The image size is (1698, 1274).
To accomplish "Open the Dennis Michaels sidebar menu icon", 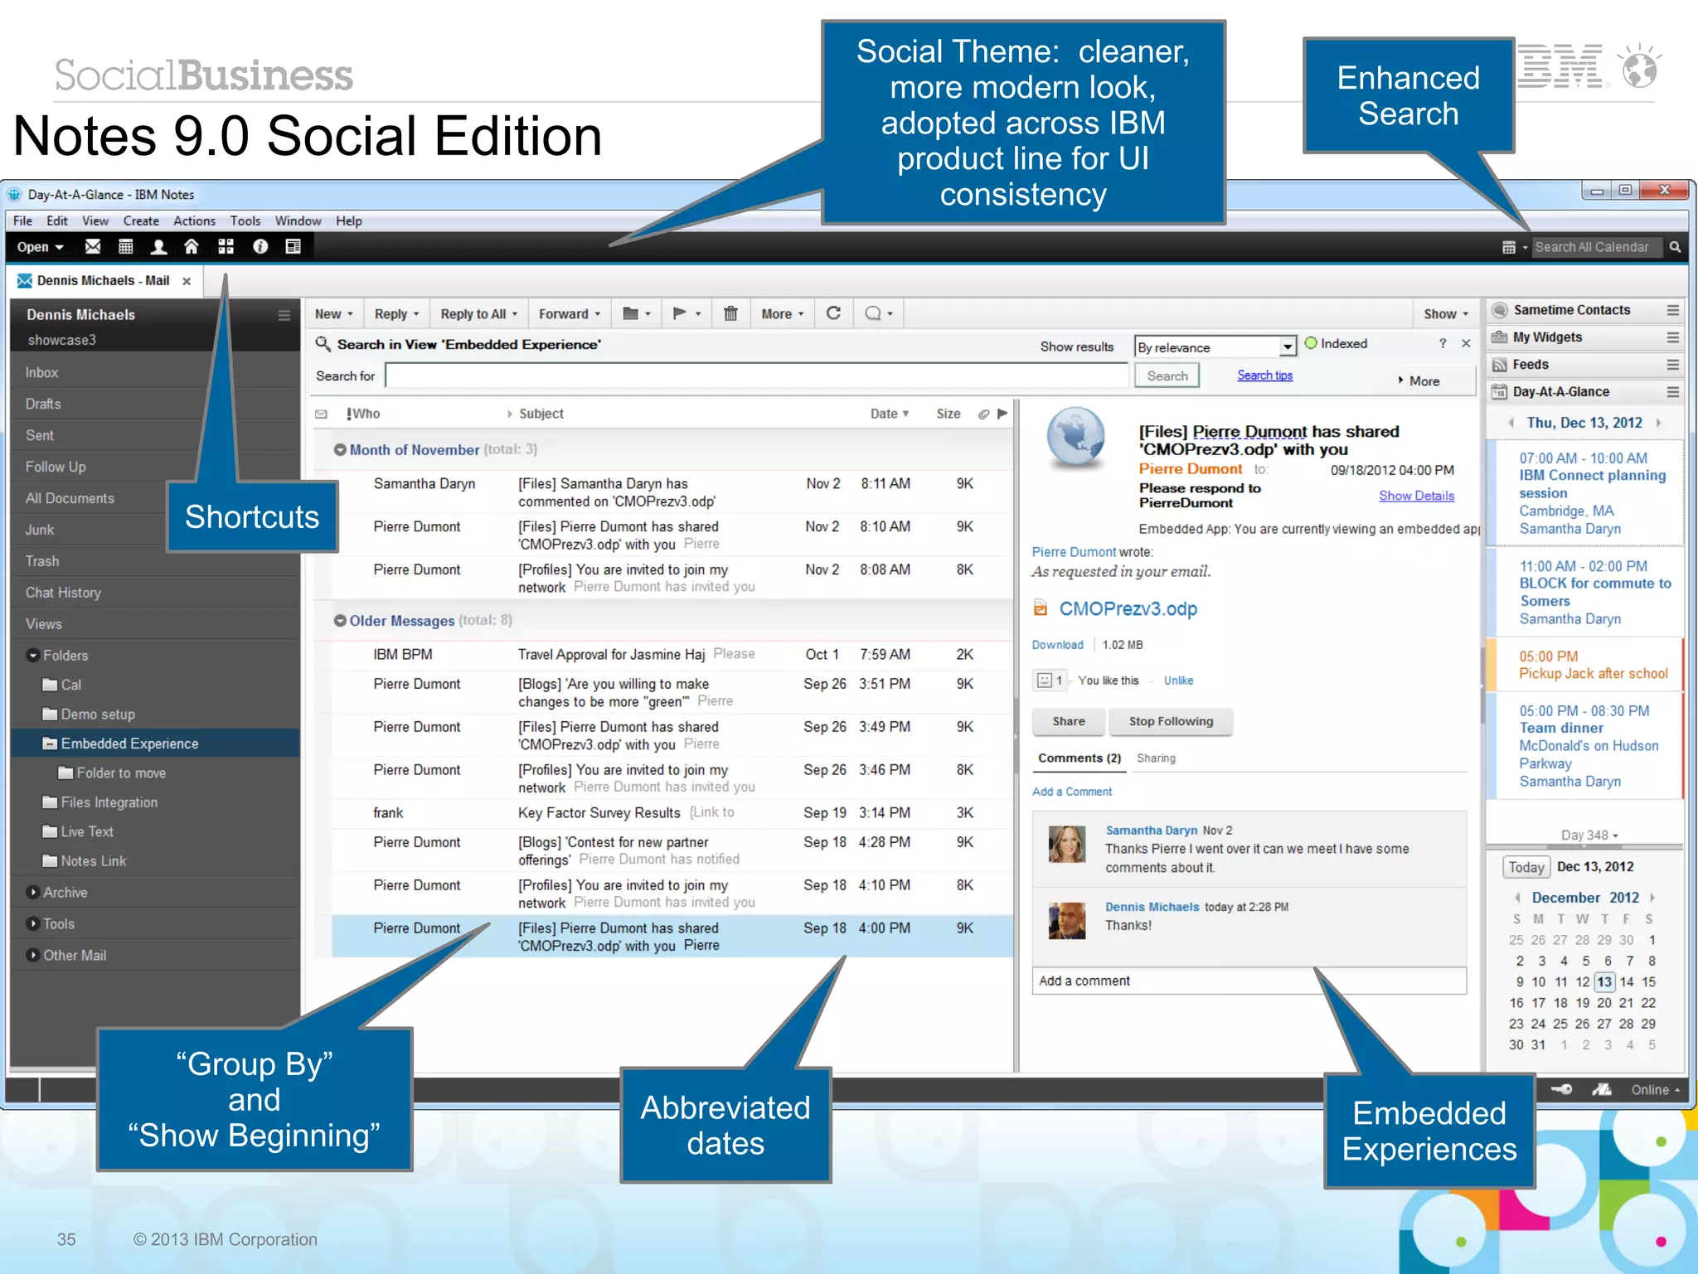I will (x=284, y=315).
